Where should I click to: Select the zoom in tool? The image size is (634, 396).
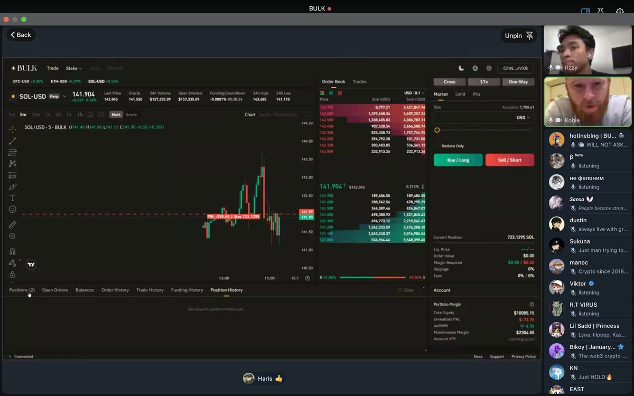[x=13, y=236]
